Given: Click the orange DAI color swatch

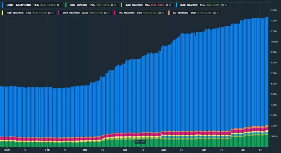Looking at the screenshot, I should pos(169,13).
